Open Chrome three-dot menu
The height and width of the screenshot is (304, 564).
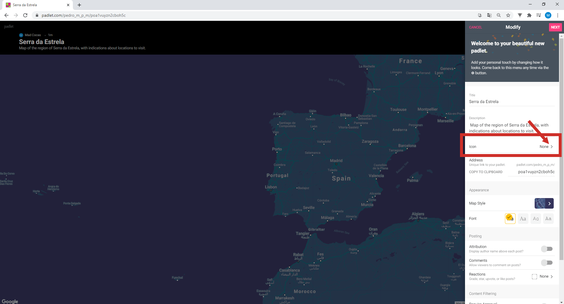pos(558,15)
